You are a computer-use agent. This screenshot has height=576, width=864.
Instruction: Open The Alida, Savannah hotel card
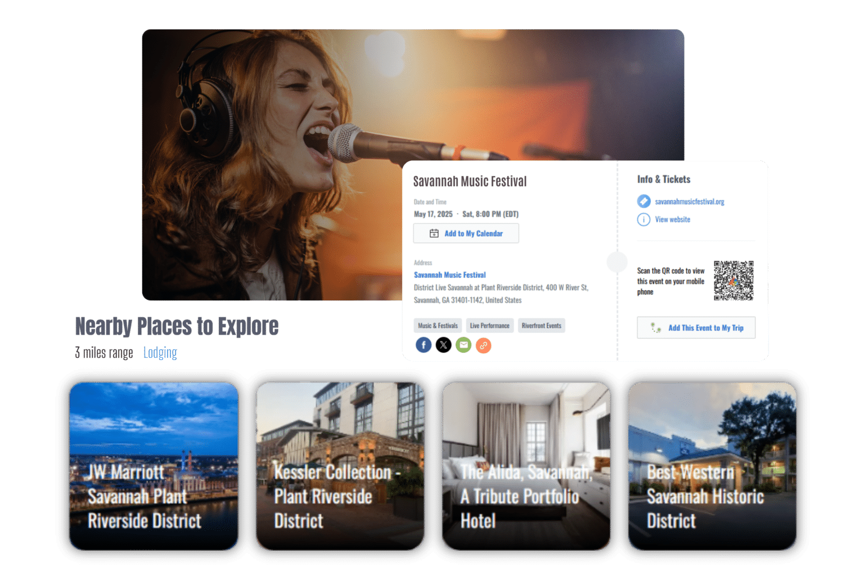click(x=526, y=466)
